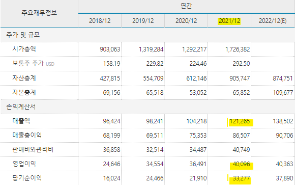The image size is (295, 185).
Task: Click the 2018/12 column header
Action: tap(100, 21)
